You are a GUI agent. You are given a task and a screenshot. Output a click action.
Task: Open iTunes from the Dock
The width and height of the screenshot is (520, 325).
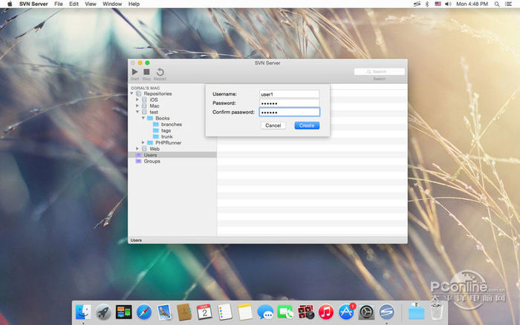pyautogui.click(x=326, y=312)
